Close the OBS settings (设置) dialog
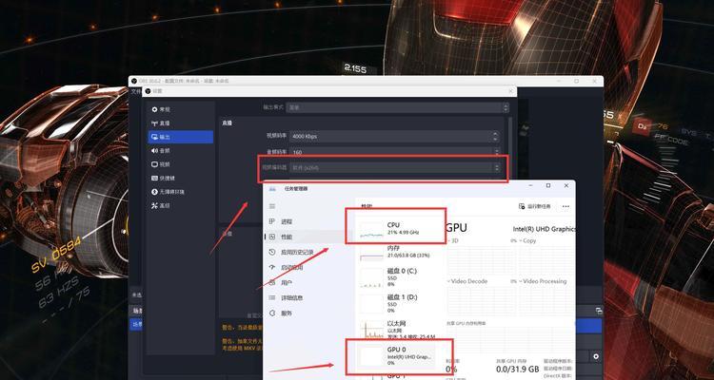 click(x=510, y=91)
